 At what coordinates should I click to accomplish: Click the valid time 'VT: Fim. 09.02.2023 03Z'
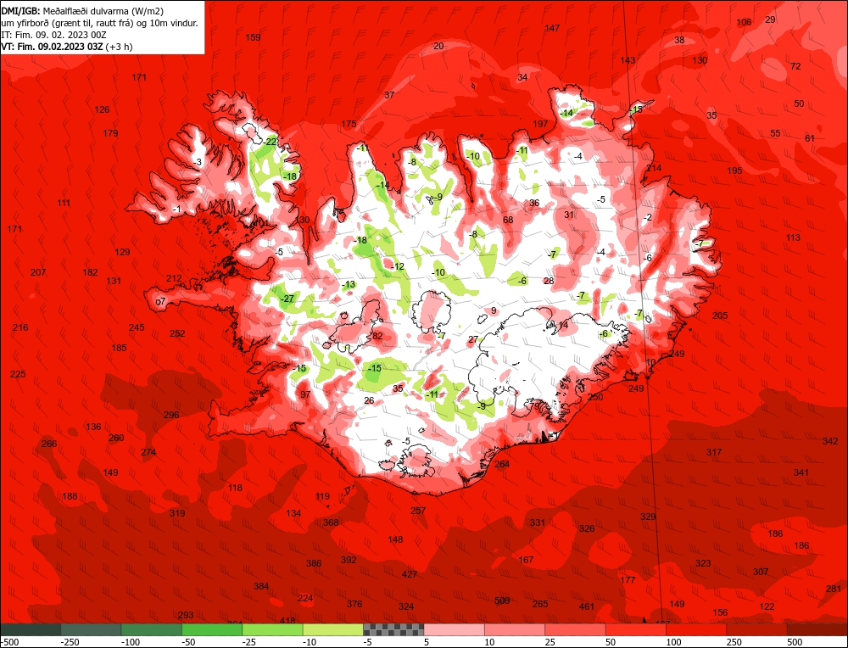(52, 47)
